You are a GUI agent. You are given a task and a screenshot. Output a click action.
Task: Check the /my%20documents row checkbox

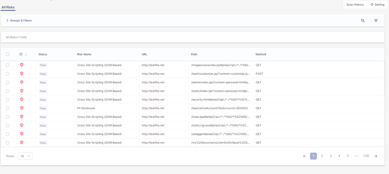(x=8, y=143)
